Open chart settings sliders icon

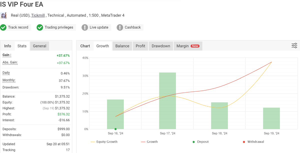coord(294,46)
